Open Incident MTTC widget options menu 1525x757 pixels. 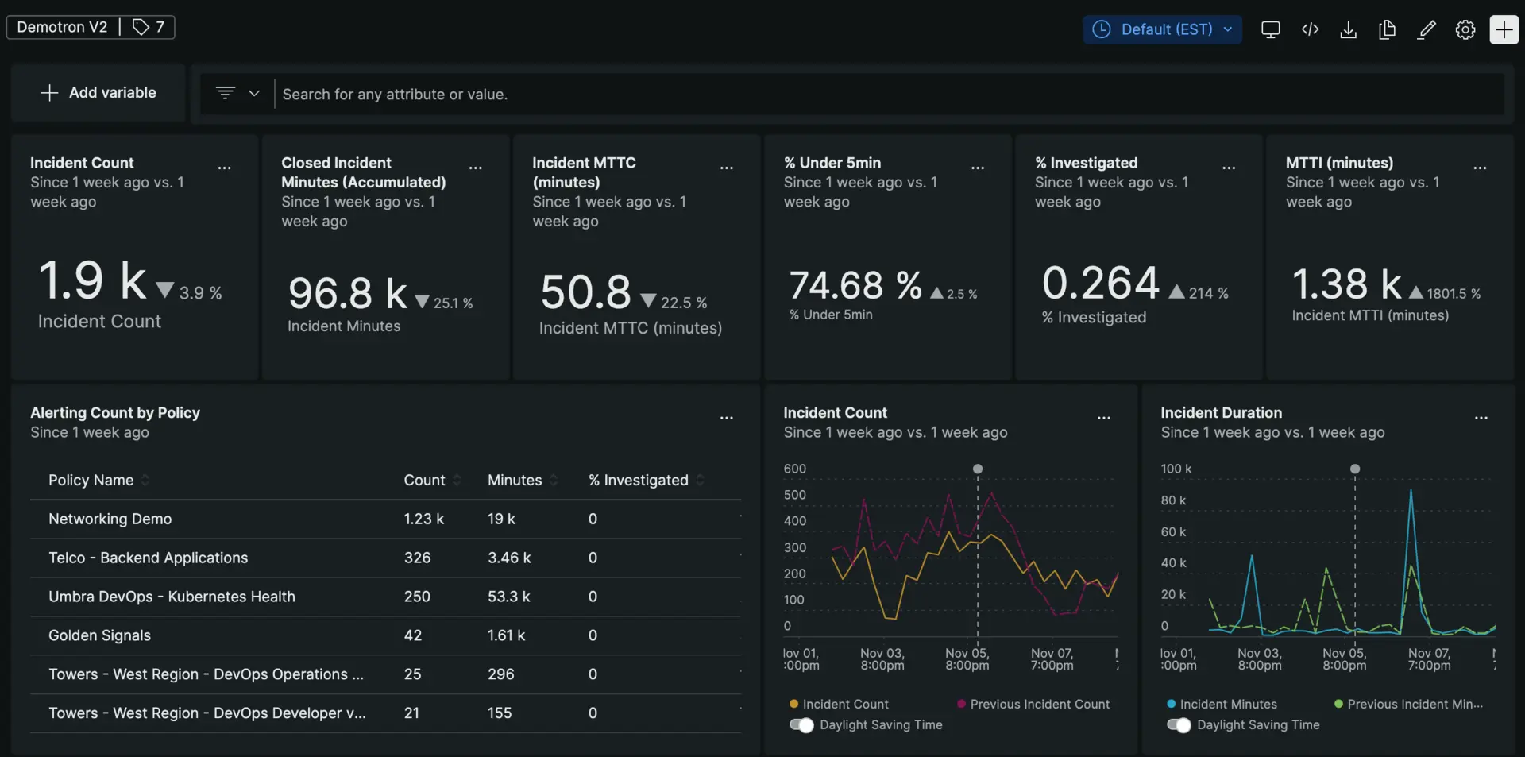click(726, 168)
